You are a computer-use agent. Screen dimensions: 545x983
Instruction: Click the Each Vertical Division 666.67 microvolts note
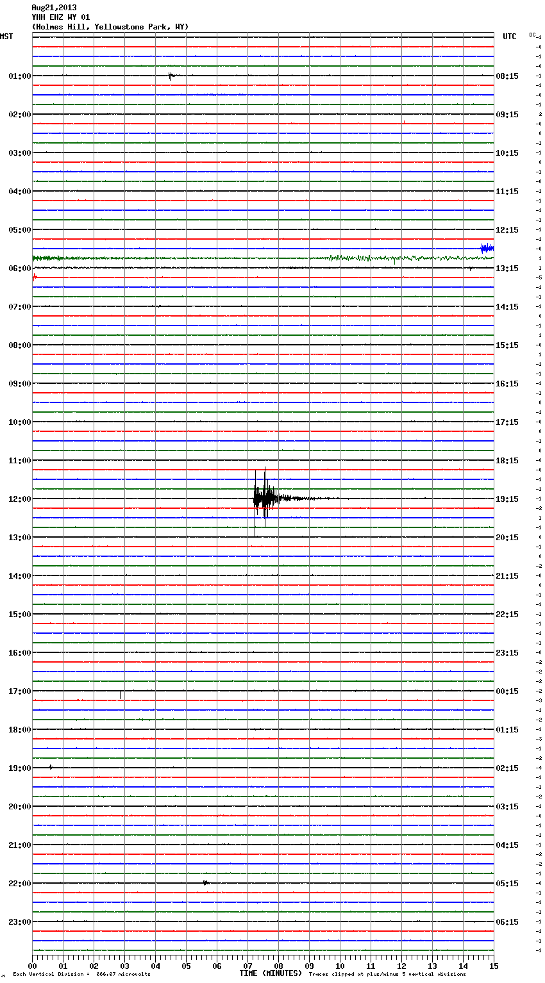click(81, 974)
